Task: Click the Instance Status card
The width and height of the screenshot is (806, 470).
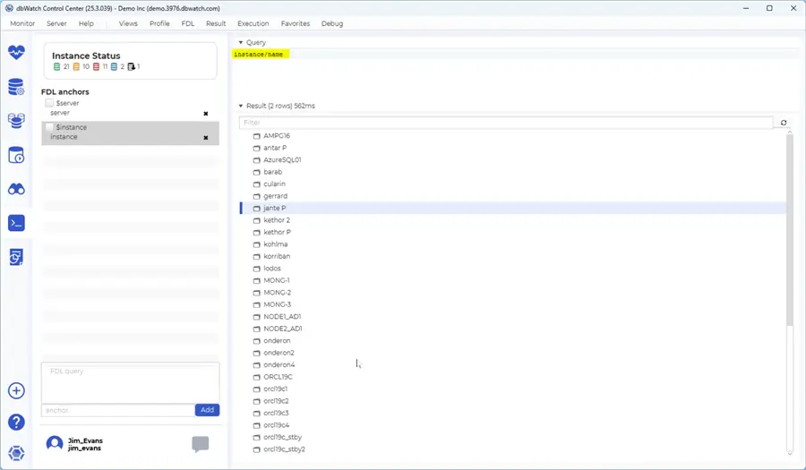Action: 130,61
